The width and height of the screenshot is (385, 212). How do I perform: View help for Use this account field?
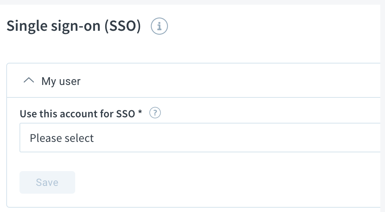pos(155,113)
